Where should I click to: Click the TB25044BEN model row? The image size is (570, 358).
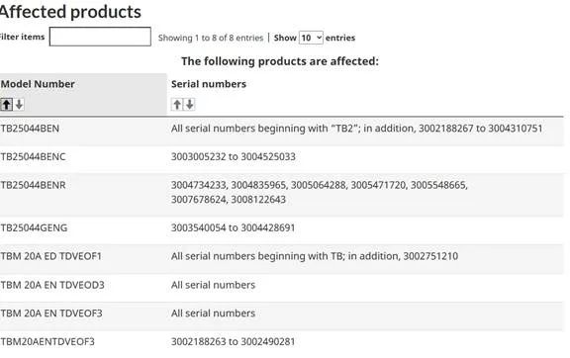click(282, 131)
